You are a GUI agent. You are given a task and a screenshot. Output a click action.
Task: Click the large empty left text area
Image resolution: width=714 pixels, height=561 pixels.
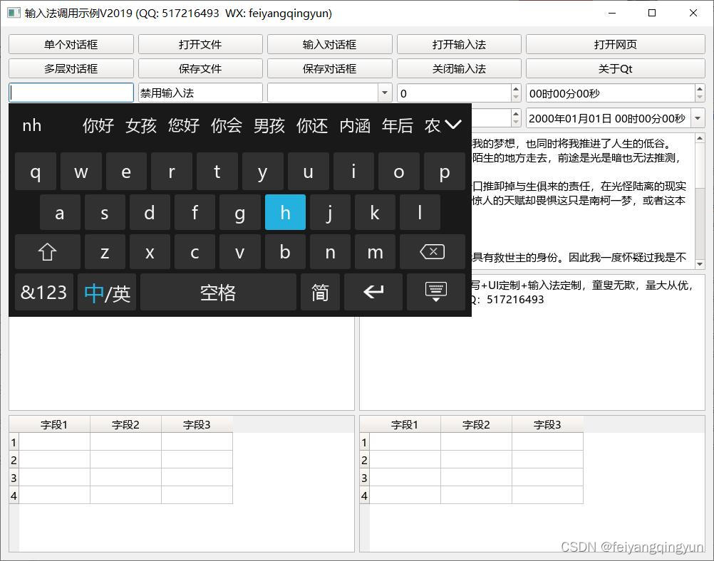(x=181, y=363)
